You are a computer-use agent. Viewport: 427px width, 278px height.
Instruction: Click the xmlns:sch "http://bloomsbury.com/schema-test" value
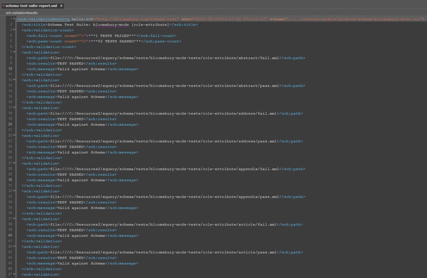click(x=137, y=19)
